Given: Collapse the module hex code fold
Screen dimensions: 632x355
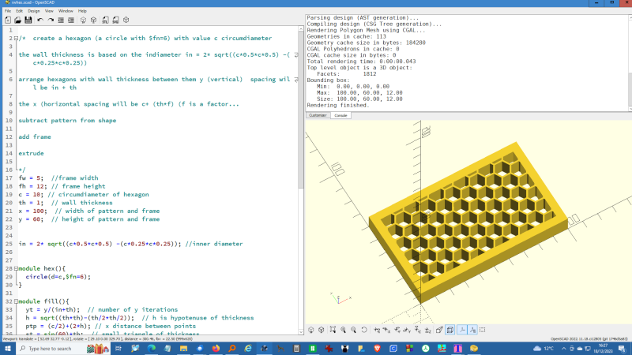Looking at the screenshot, I should (15, 268).
